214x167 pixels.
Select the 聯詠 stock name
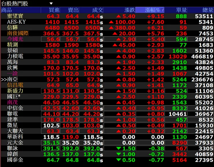click(x=12, y=148)
